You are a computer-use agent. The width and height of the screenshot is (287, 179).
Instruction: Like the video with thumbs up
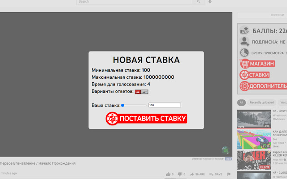[168, 174]
